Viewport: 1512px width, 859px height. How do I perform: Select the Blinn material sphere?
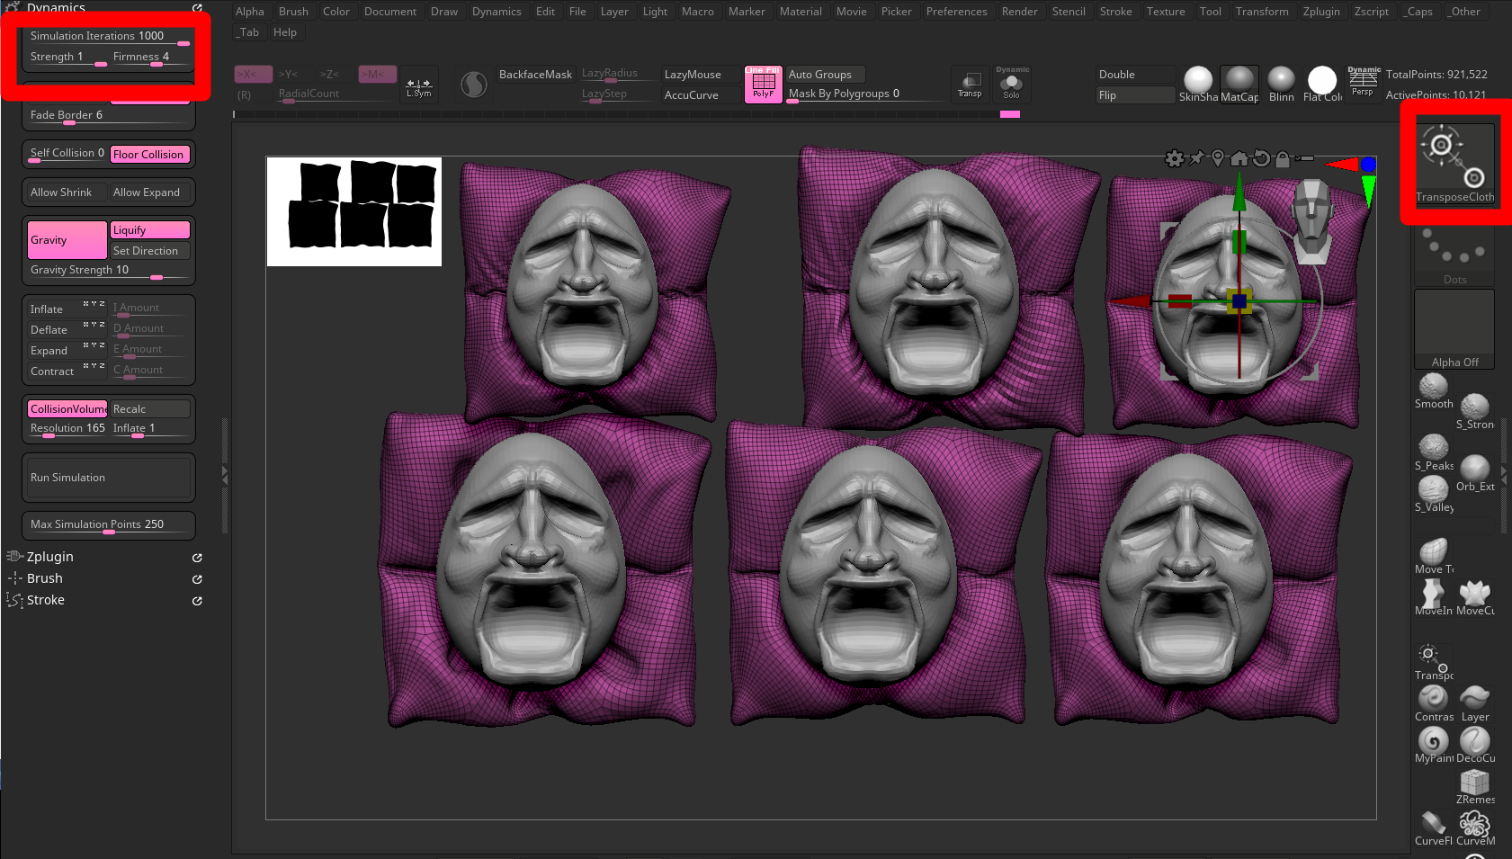pyautogui.click(x=1280, y=81)
